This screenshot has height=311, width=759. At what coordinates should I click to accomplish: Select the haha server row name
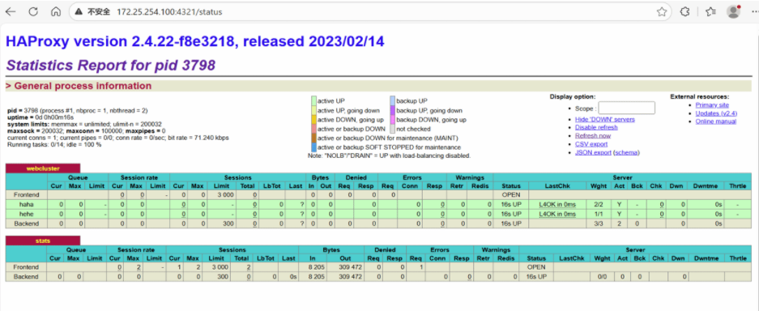26,205
